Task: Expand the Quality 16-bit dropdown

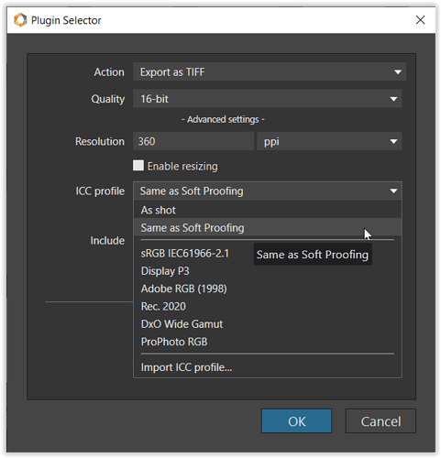Action: point(267,99)
